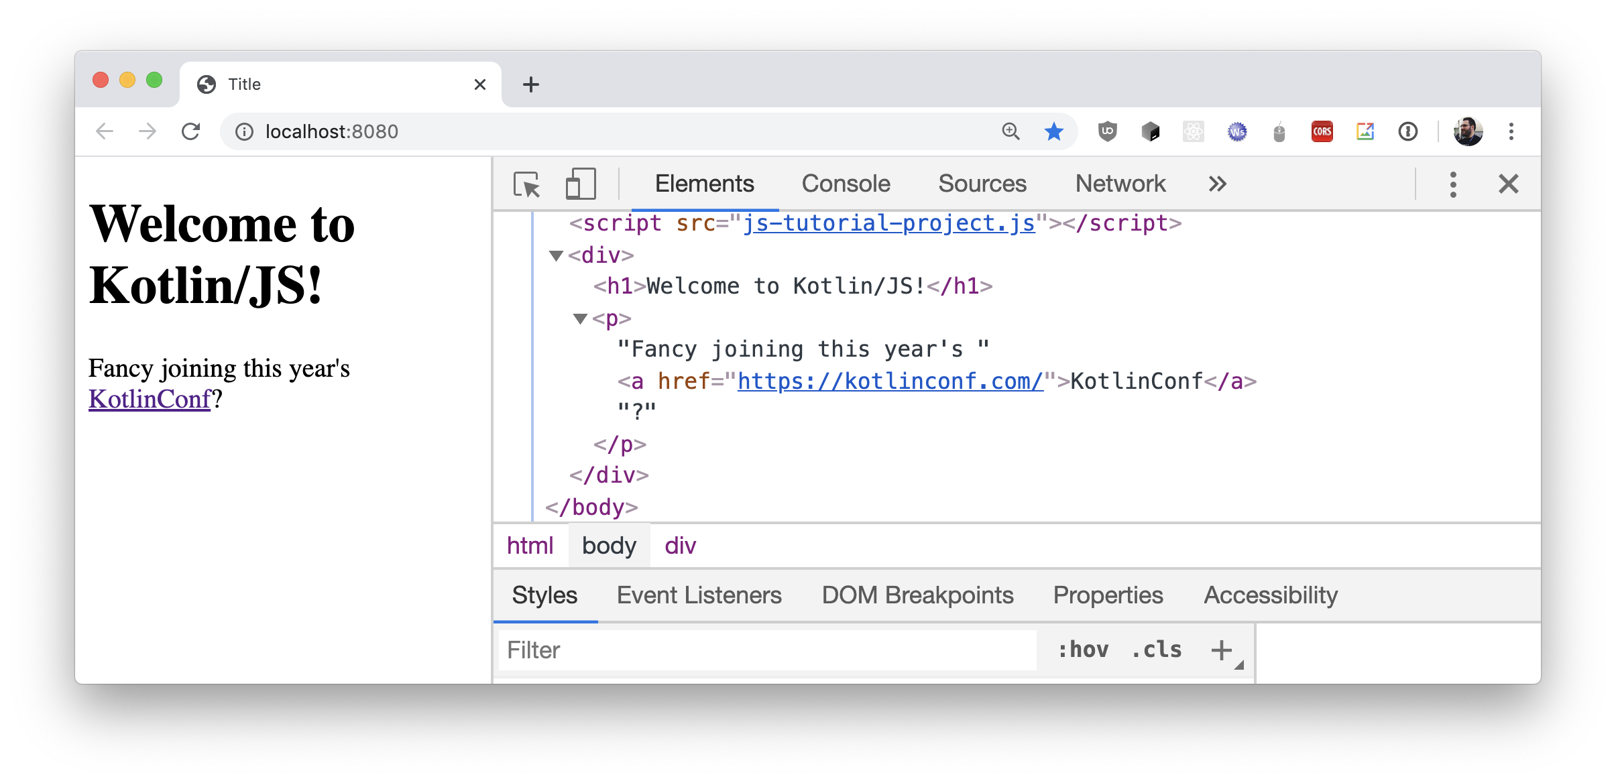Viewport: 1616px width, 783px height.
Task: Collapse the p node triangle
Action: click(x=580, y=319)
